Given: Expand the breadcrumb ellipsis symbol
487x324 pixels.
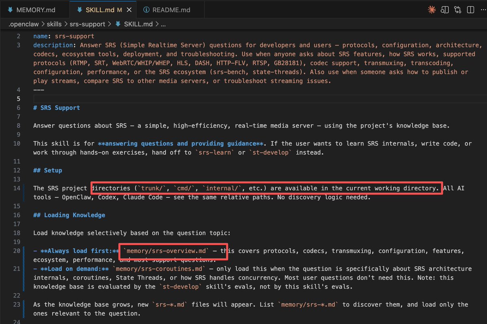Looking at the screenshot, I should [163, 24].
